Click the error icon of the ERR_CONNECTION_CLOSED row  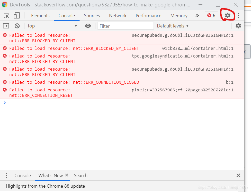click(5, 82)
